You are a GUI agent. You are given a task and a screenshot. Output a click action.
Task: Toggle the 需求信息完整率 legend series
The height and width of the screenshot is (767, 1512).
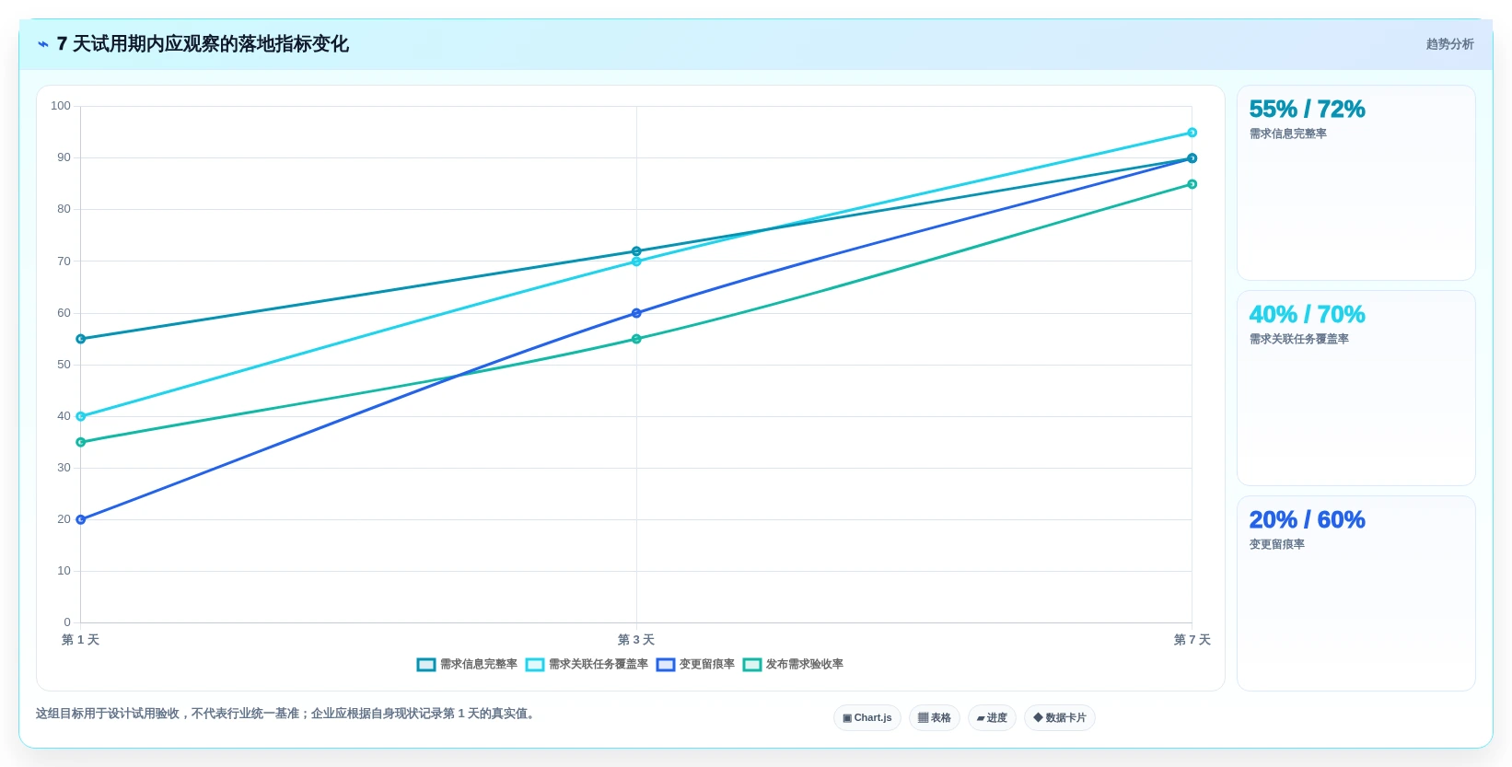(467, 665)
